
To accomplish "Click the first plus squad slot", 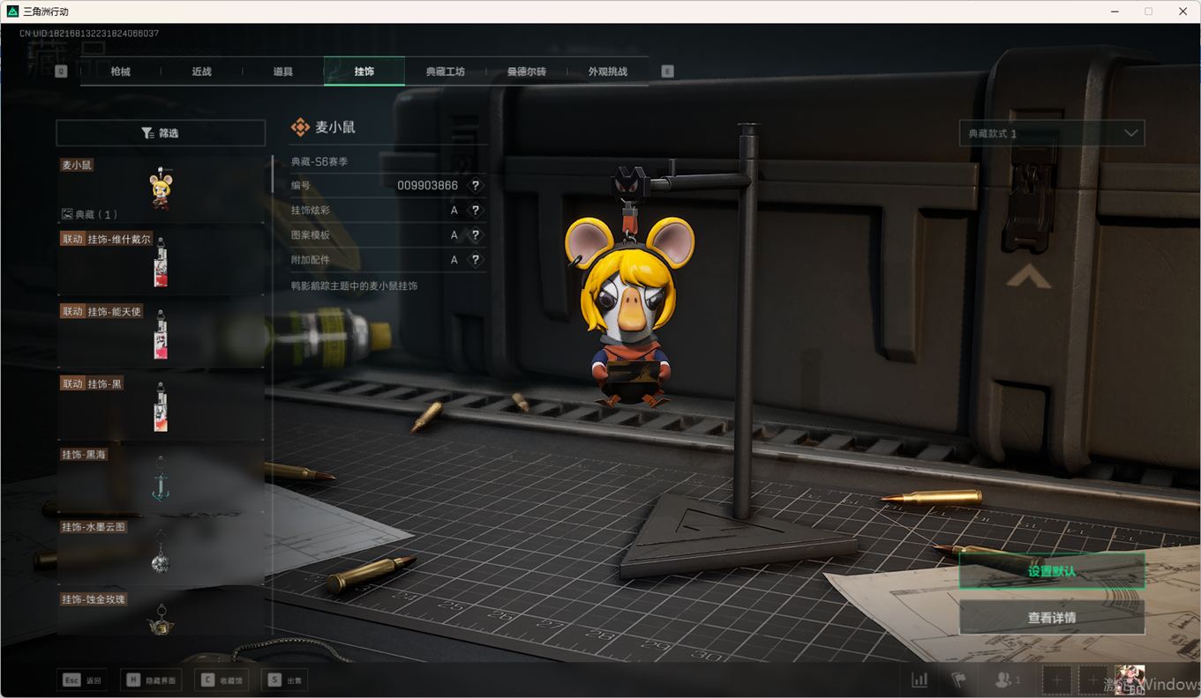I will (1057, 680).
